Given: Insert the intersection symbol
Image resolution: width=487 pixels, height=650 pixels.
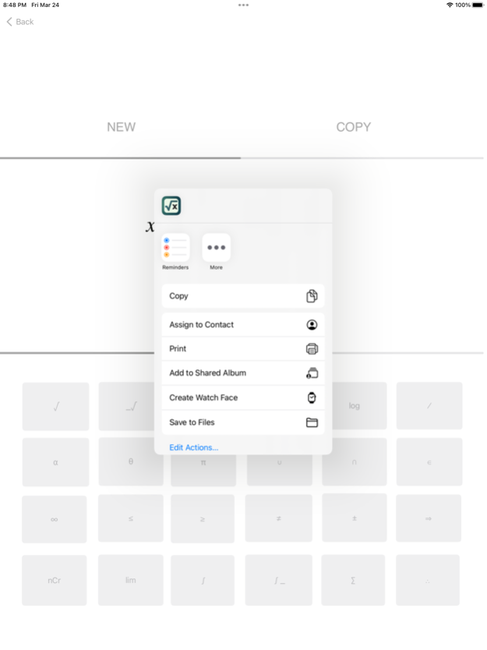Looking at the screenshot, I should (354, 462).
